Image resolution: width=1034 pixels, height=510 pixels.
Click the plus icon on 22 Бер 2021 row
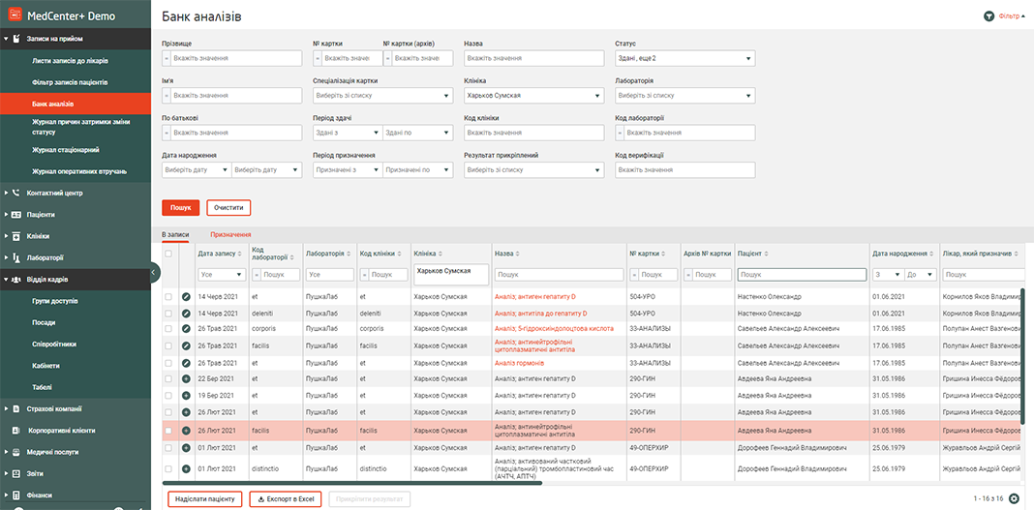[x=186, y=378]
